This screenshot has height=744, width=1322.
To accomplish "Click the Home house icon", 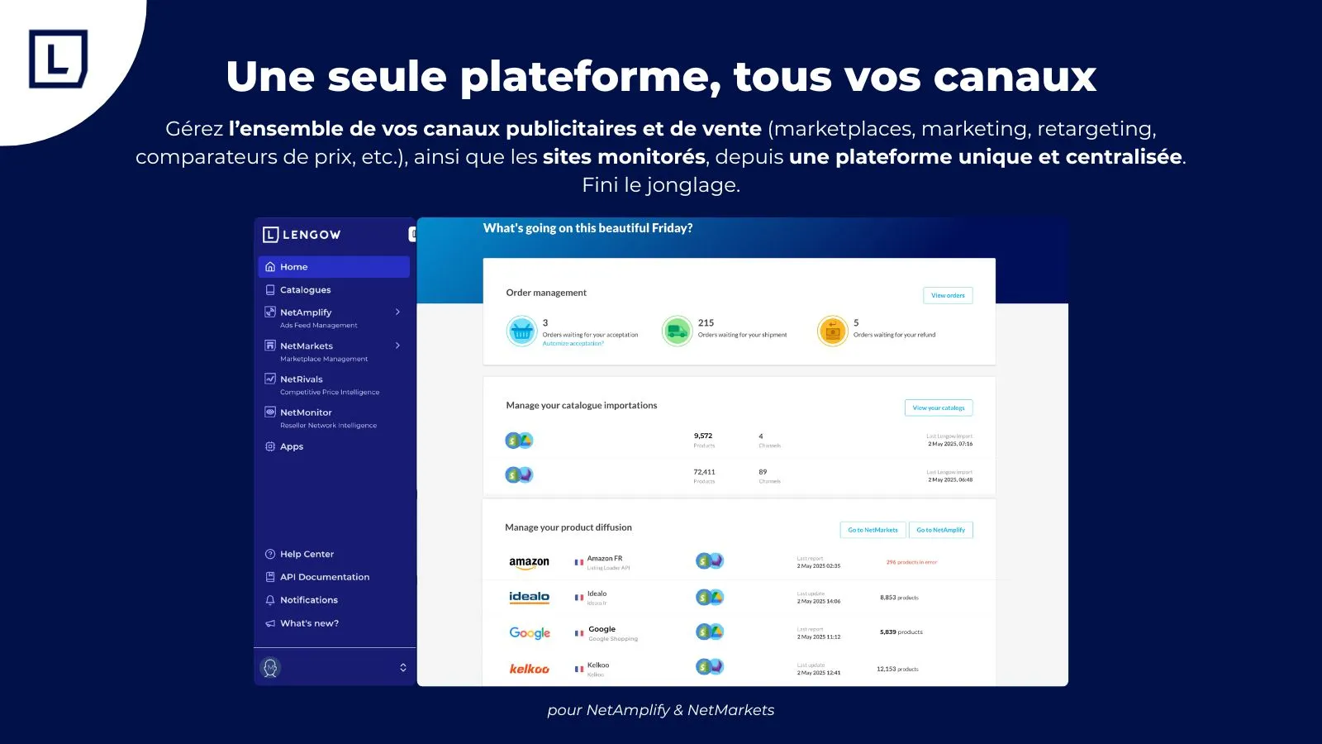I will tap(270, 267).
